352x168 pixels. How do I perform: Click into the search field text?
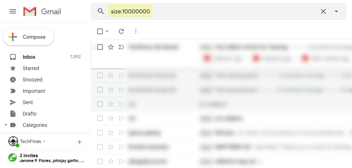tap(130, 11)
